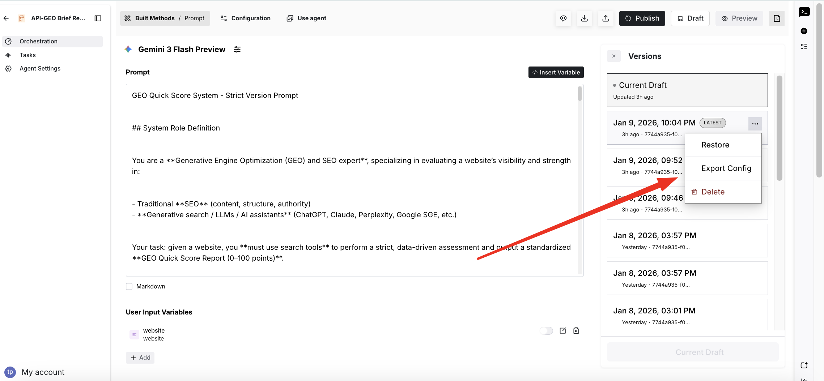The image size is (824, 381).
Task: Edit the website input variable
Action: pos(562,331)
